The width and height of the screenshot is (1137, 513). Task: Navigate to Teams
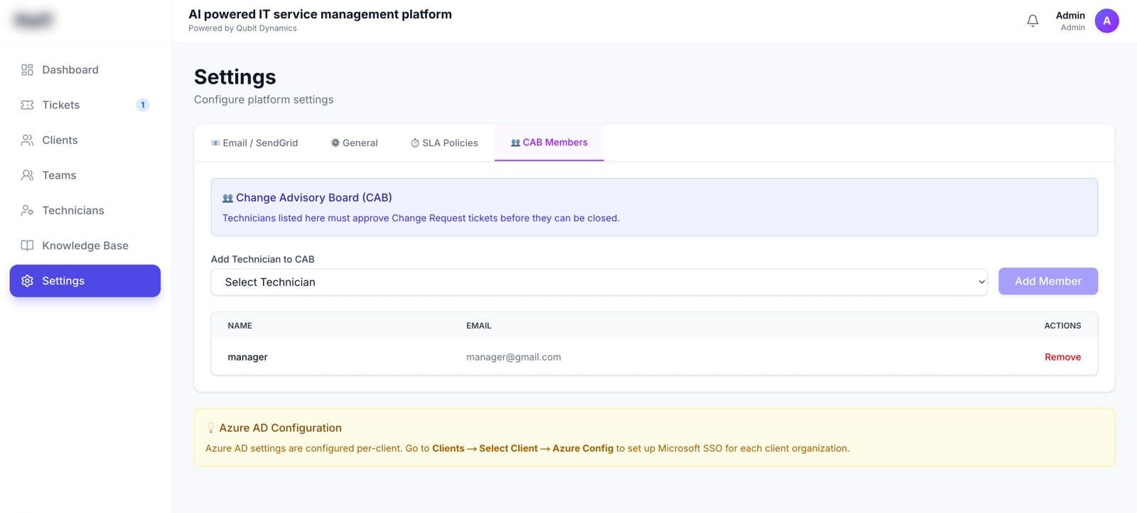(x=85, y=175)
